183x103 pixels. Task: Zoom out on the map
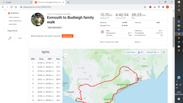pyautogui.click(x=66, y=56)
